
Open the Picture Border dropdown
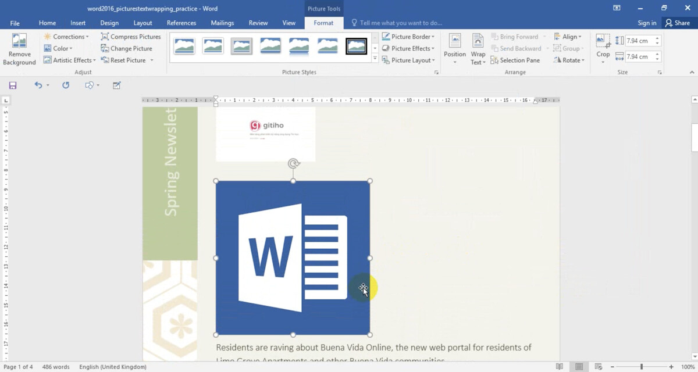(x=408, y=37)
